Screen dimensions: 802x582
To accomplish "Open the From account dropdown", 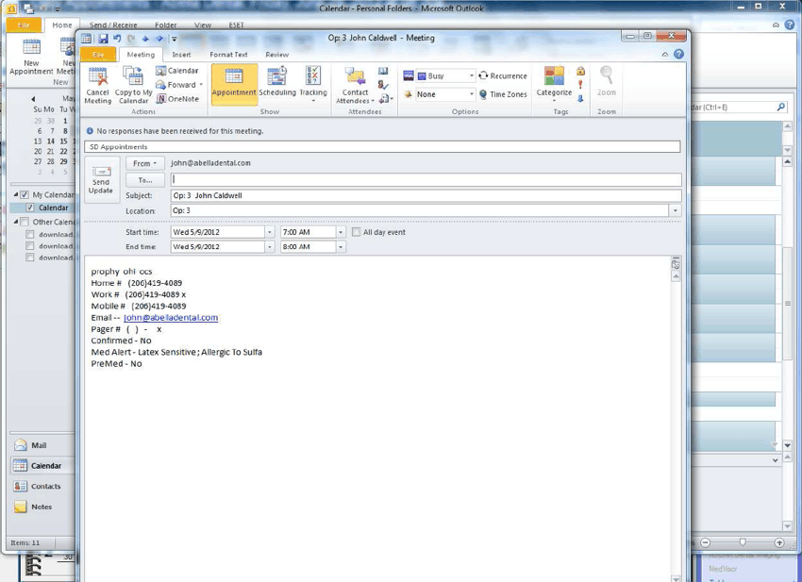I will pos(144,163).
